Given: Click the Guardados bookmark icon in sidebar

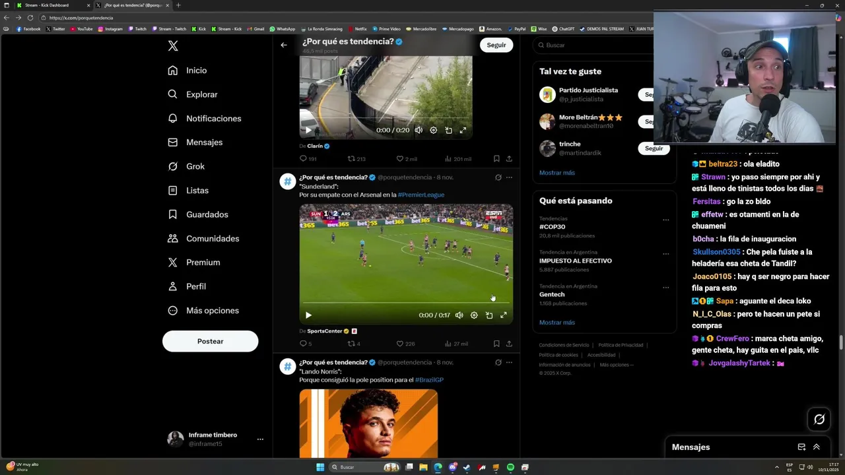Looking at the screenshot, I should coord(172,214).
